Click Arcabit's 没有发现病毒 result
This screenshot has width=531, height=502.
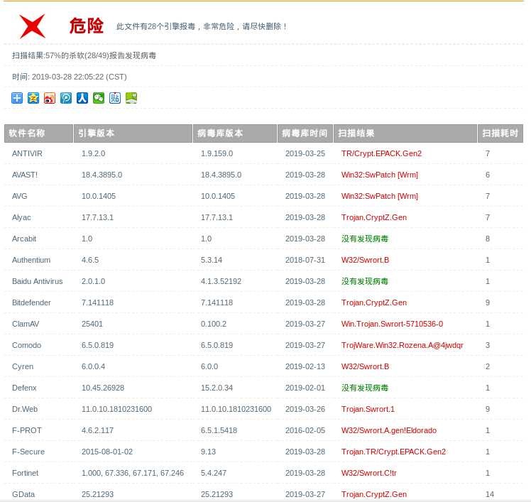point(365,239)
